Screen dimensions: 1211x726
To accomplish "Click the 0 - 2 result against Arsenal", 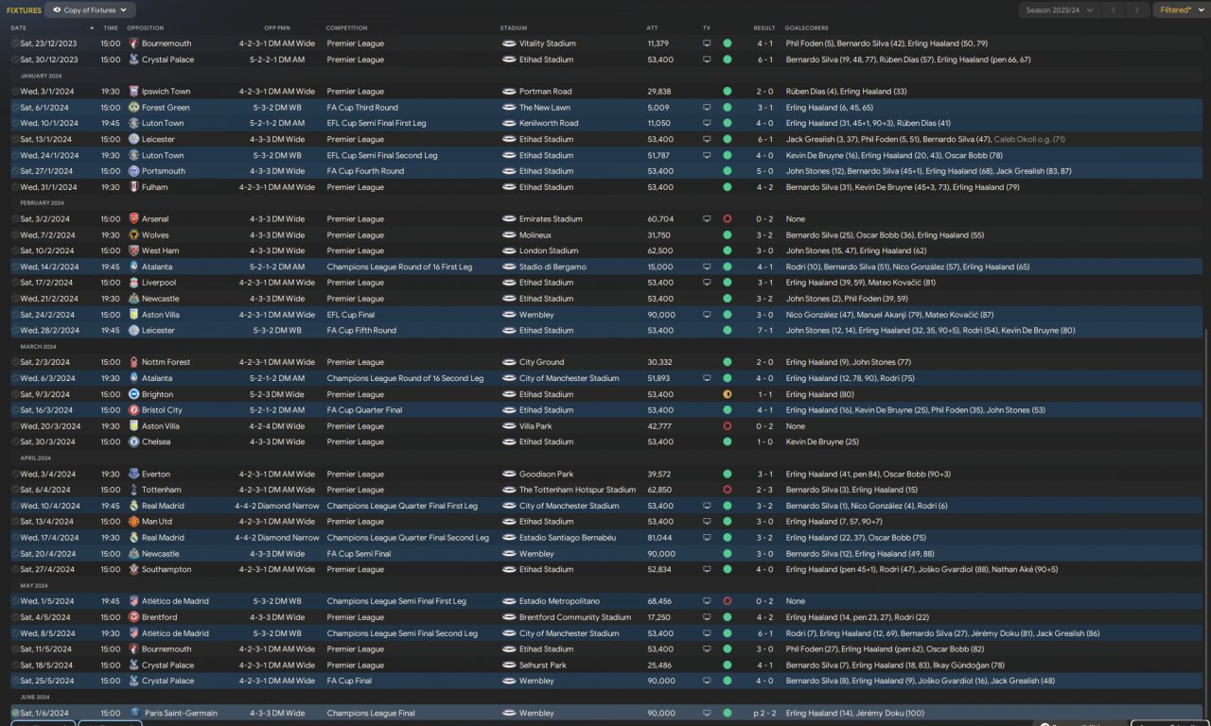I will pos(764,219).
